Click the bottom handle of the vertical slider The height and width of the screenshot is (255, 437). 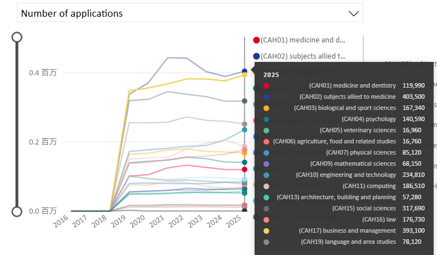point(17,211)
